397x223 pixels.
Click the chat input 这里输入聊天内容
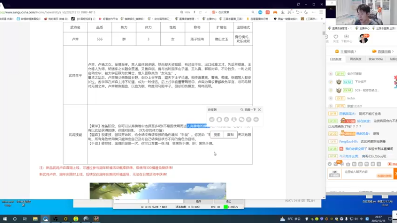[368, 174]
